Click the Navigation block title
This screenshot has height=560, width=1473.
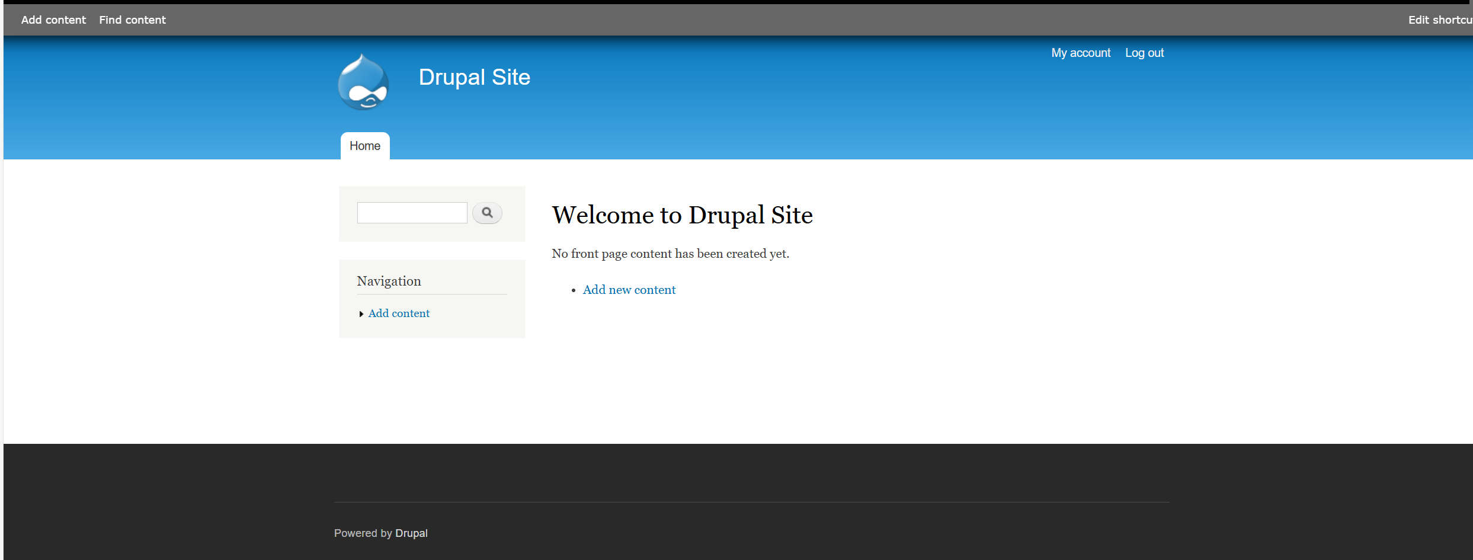tap(389, 281)
